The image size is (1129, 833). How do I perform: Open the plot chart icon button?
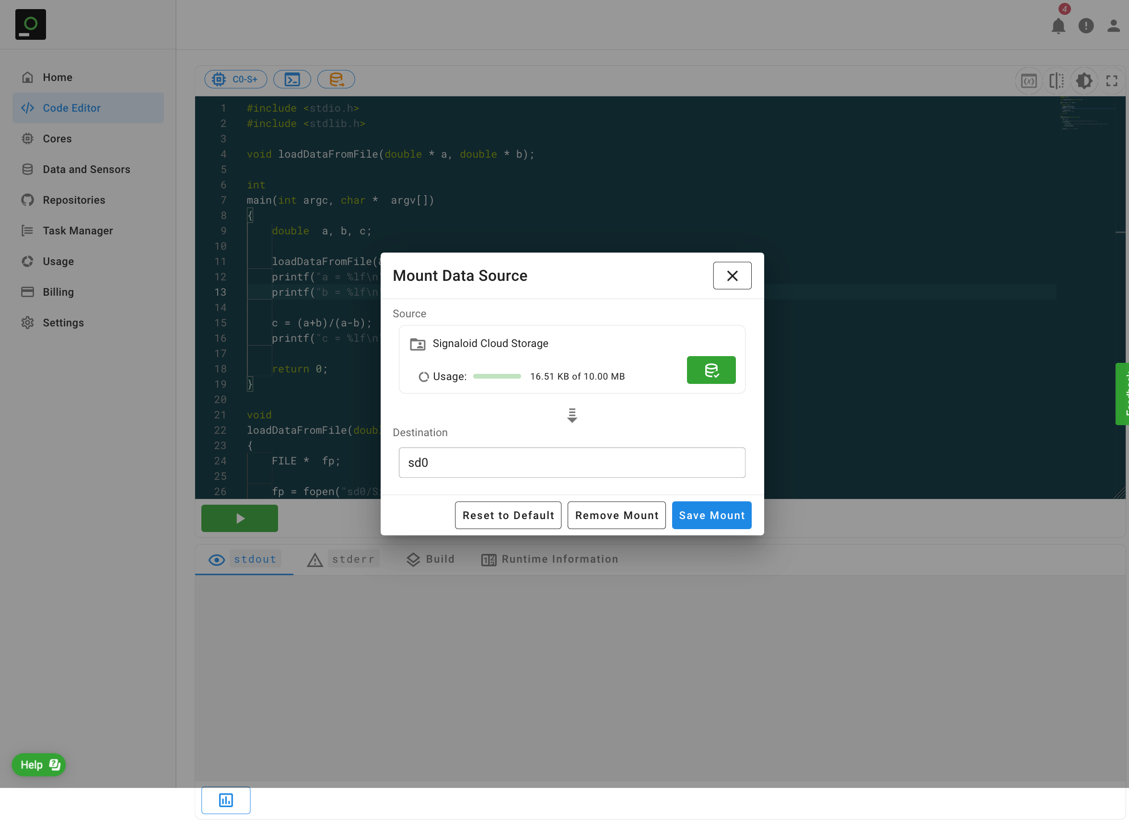coord(225,800)
